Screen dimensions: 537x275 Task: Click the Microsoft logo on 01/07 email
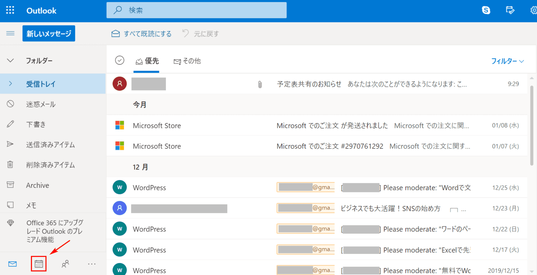pos(120,146)
